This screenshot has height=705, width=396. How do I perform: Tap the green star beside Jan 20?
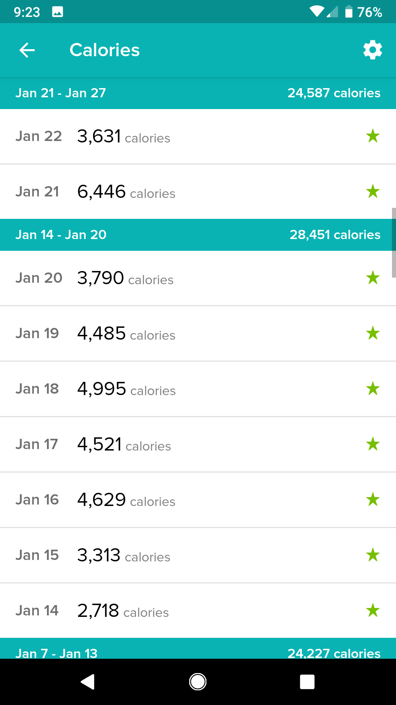pyautogui.click(x=373, y=278)
